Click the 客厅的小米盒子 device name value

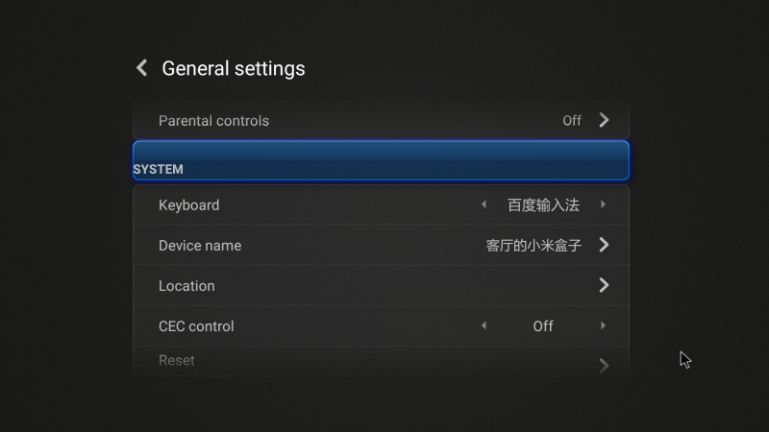[533, 246]
